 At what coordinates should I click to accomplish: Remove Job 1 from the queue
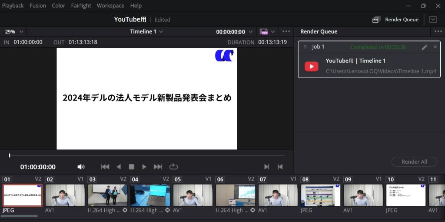435,47
